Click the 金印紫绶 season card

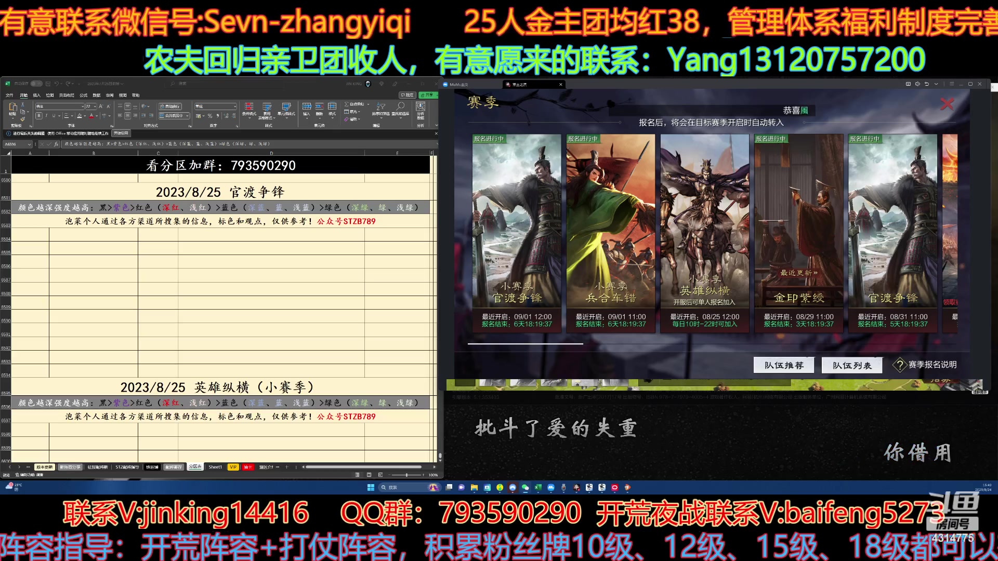[x=798, y=233]
